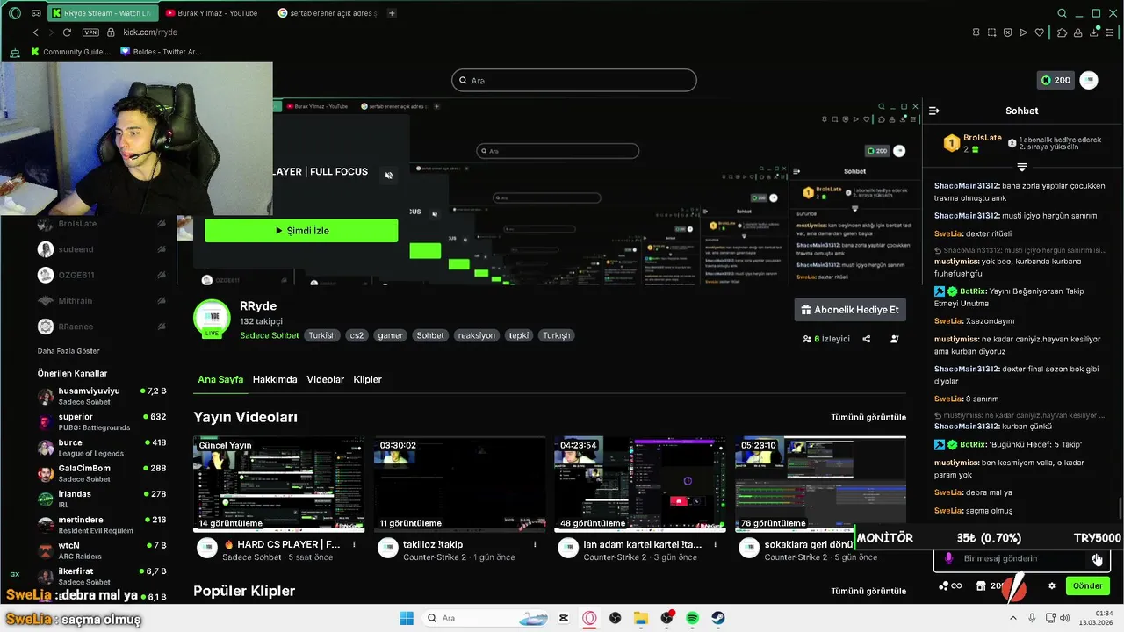The image size is (1124, 632).
Task: Click Abonelik Hediye Et gift button
Action: point(850,310)
